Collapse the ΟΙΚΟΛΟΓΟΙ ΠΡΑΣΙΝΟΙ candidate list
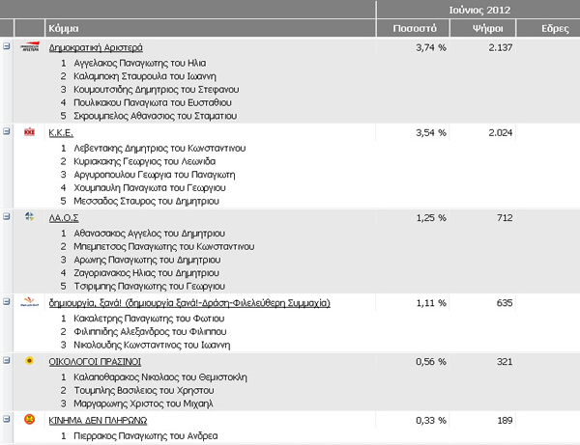 point(7,360)
